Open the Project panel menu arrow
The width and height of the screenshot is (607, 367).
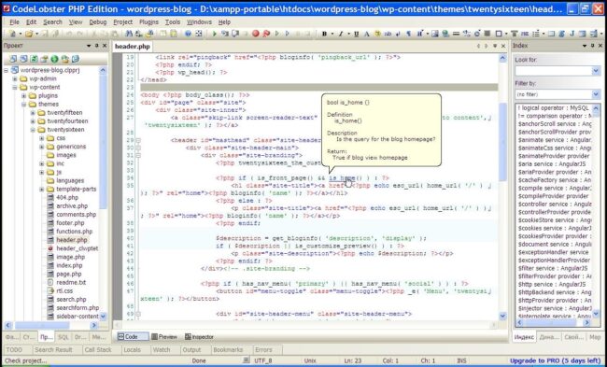click(x=89, y=46)
